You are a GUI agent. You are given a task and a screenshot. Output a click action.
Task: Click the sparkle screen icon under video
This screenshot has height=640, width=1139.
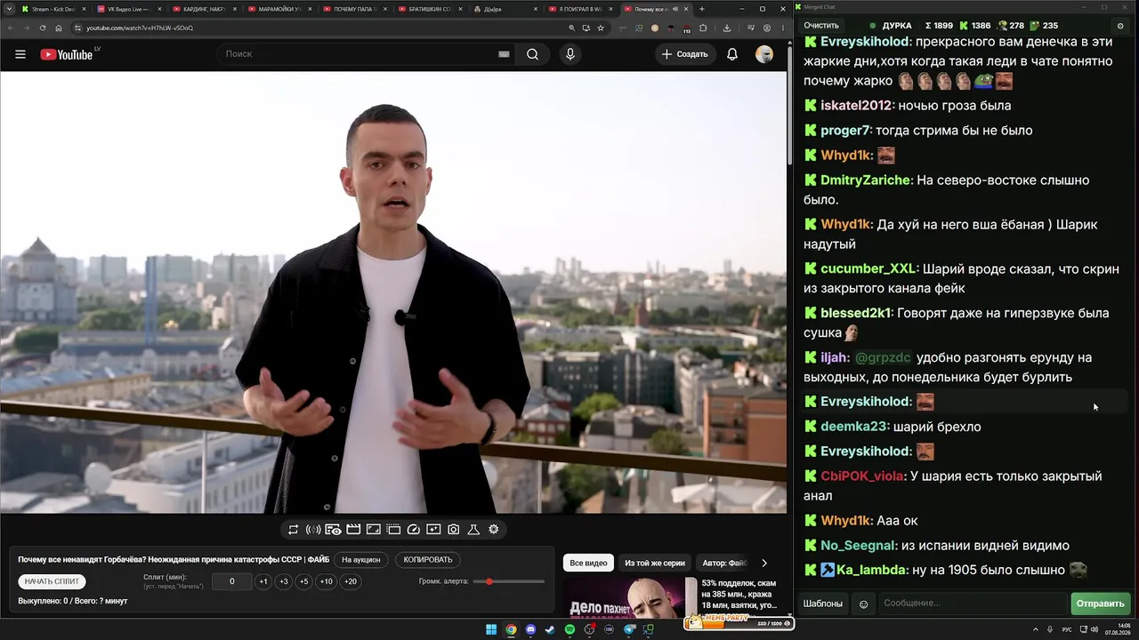[433, 530]
